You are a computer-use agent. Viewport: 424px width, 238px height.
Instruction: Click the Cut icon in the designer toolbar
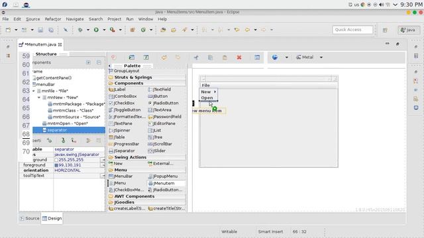[196, 58]
